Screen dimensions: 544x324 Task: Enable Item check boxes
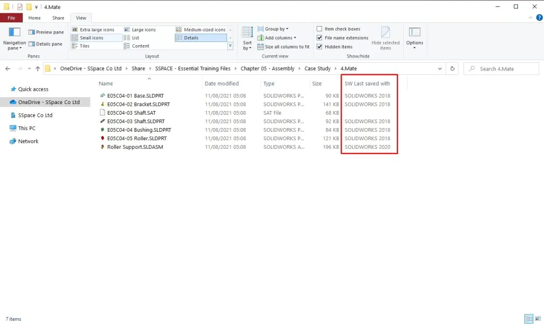pyautogui.click(x=338, y=29)
